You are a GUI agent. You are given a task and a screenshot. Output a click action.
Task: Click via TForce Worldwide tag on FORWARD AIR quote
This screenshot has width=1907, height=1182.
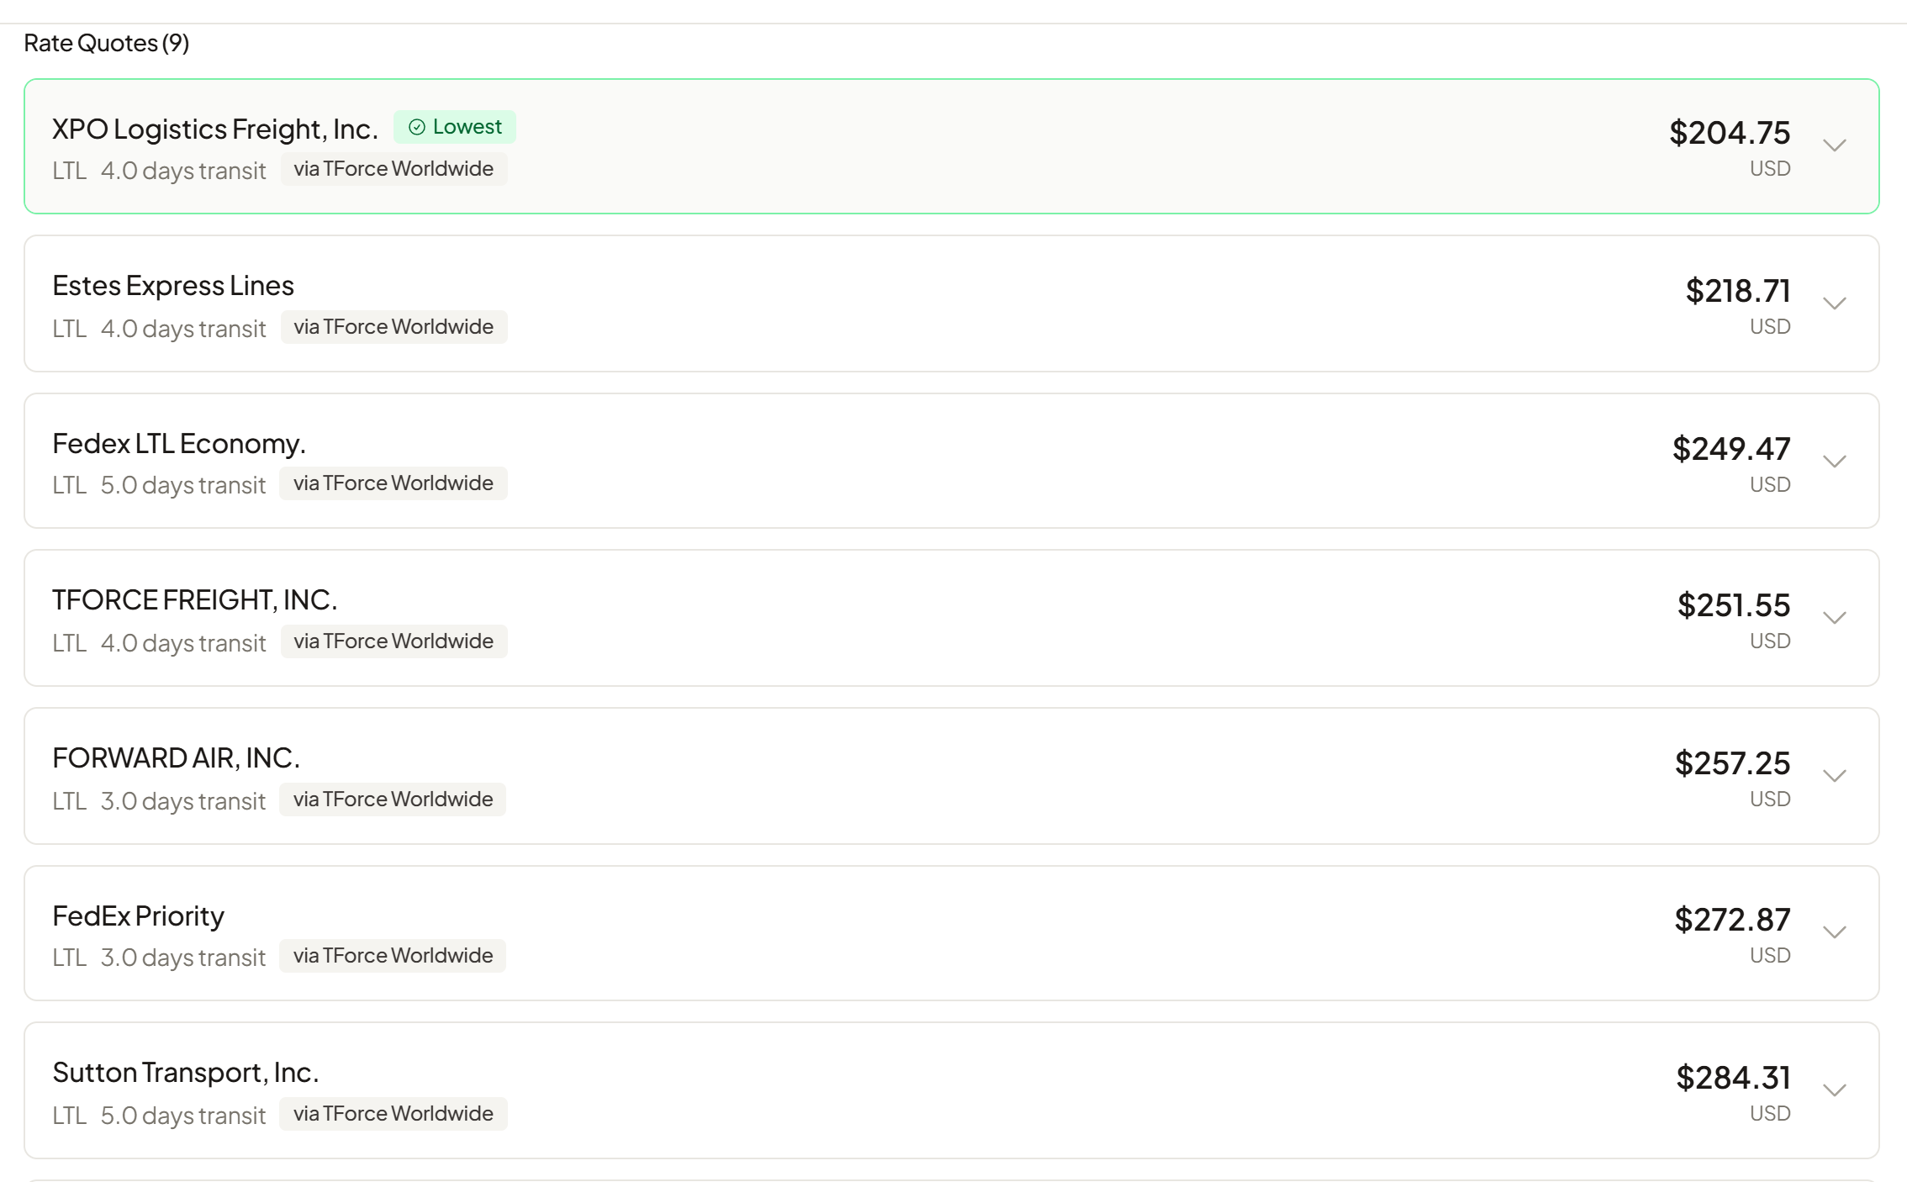[393, 799]
